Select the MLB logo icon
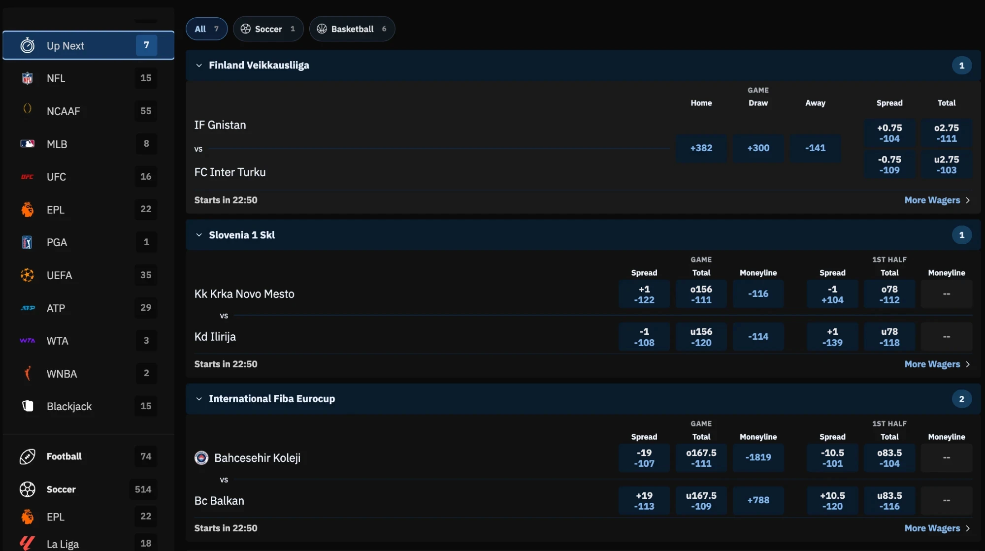Image resolution: width=985 pixels, height=551 pixels. coord(28,144)
